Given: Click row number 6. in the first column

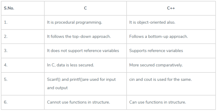Looking at the screenshot, I should click(6, 102).
